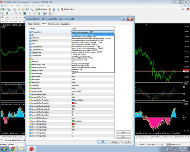This screenshot has width=190, height=152.
Task: Click the Load button
Action: click(x=123, y=132)
